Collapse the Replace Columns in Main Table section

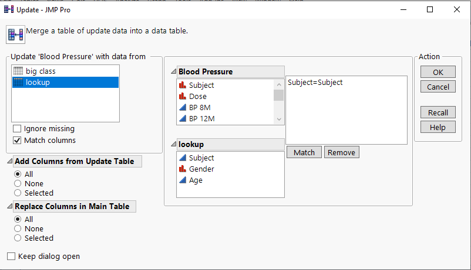click(x=9, y=207)
